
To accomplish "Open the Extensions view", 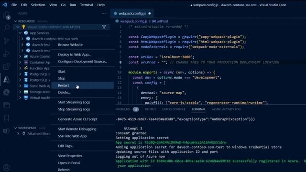I will point(6,66).
